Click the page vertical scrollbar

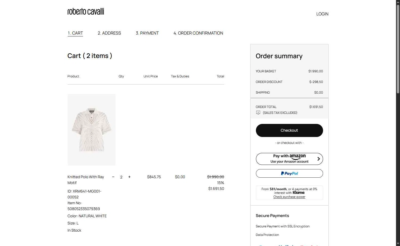pos(398,49)
